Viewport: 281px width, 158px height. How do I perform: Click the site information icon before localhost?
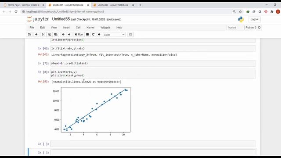tap(23, 11)
